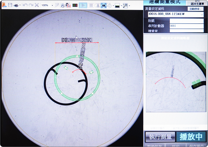Open the black-white brightness contrast swatch
Screen dimensions: 208x147
[117, 5]
